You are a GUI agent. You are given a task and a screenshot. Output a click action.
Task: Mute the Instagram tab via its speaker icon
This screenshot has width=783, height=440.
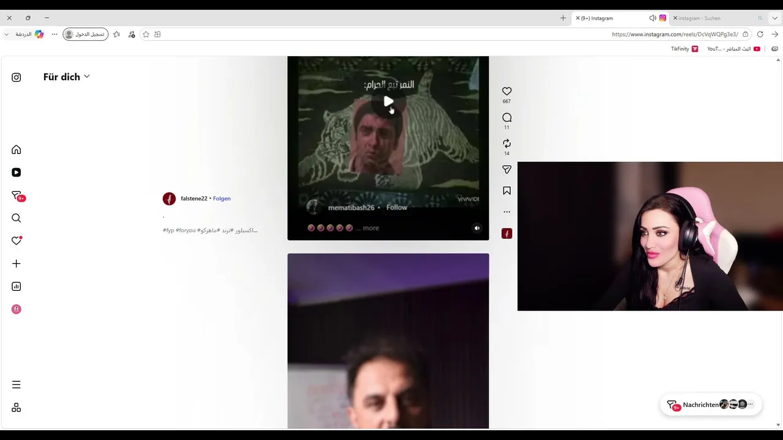pyautogui.click(x=653, y=18)
